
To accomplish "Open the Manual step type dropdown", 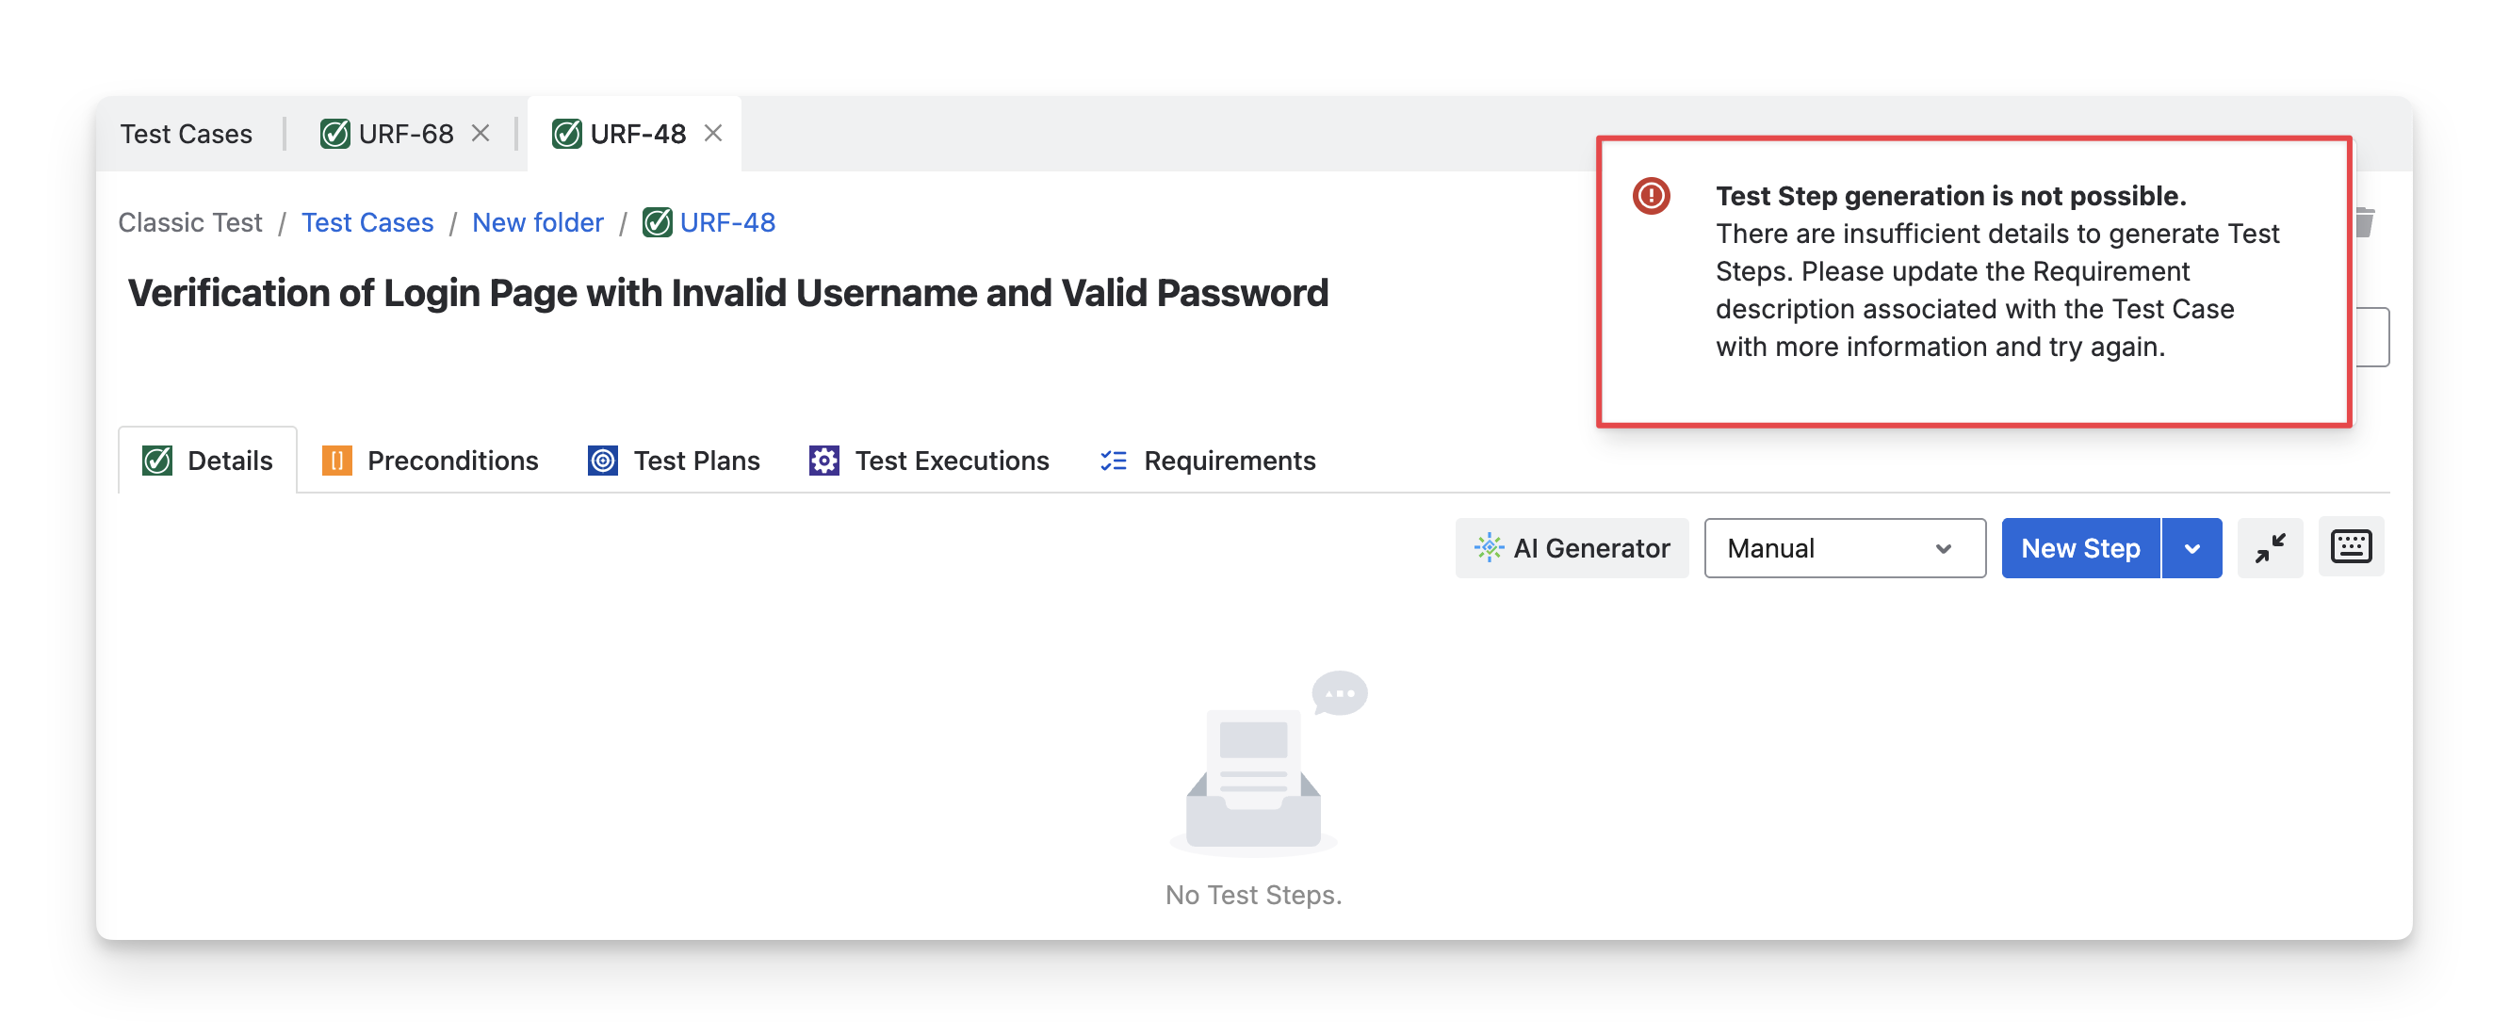I will [1845, 548].
